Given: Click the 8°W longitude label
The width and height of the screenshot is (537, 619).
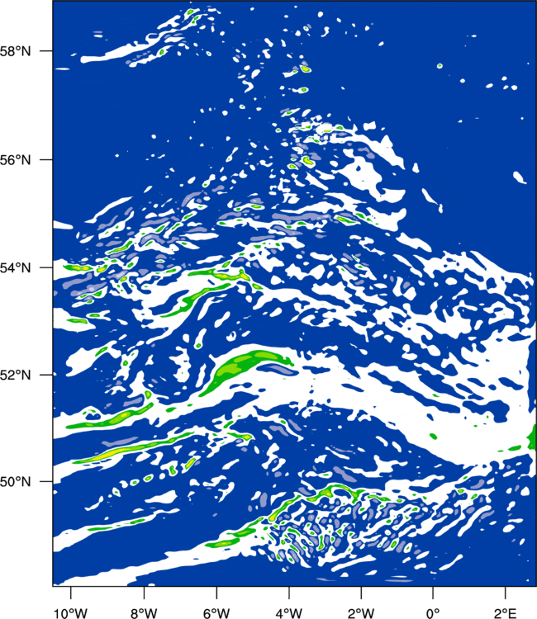Looking at the screenshot, I should (144, 613).
